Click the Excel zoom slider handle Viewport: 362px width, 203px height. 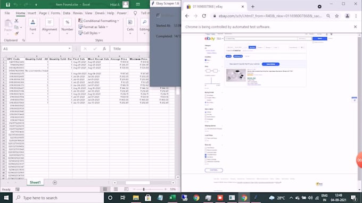[144, 189]
